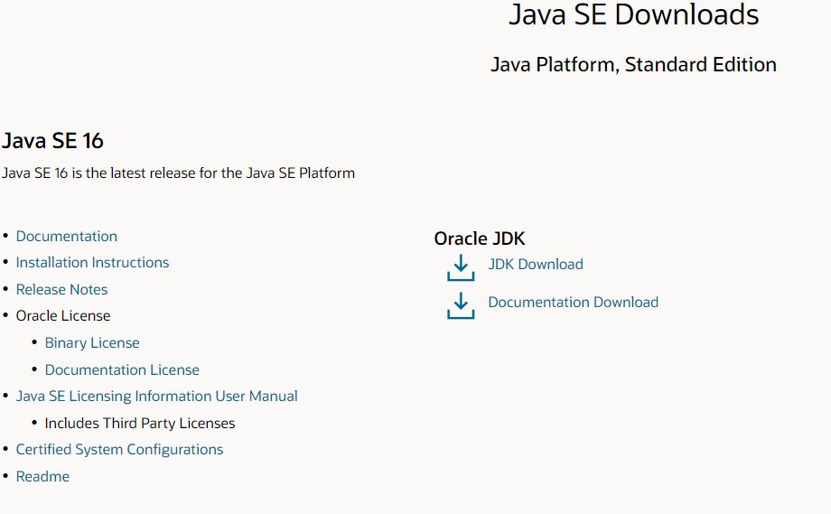Click the Oracle License list item text
This screenshot has height=514, width=831.
(63, 316)
